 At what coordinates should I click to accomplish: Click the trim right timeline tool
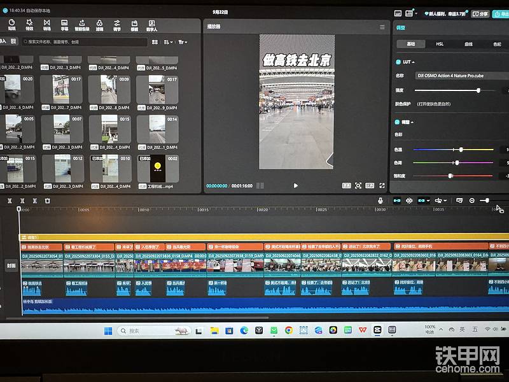pos(35,201)
